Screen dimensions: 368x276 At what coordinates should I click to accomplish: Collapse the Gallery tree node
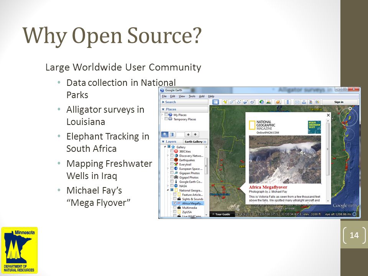coord(165,147)
